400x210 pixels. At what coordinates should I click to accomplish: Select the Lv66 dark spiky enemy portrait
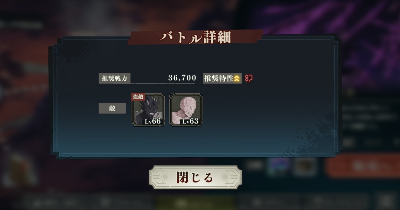click(x=148, y=110)
